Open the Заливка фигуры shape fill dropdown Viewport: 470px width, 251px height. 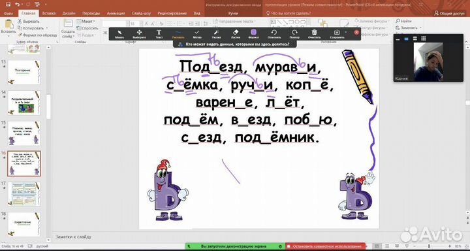point(371,21)
